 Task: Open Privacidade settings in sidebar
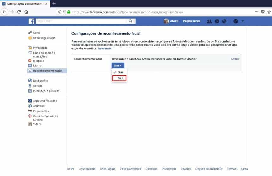tap(38, 48)
